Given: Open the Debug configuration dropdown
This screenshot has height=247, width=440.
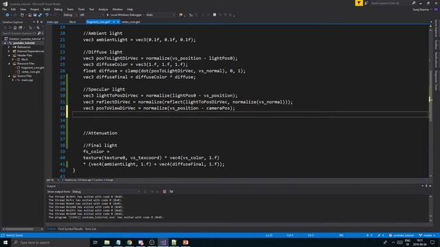Looking at the screenshot, I should 70,15.
